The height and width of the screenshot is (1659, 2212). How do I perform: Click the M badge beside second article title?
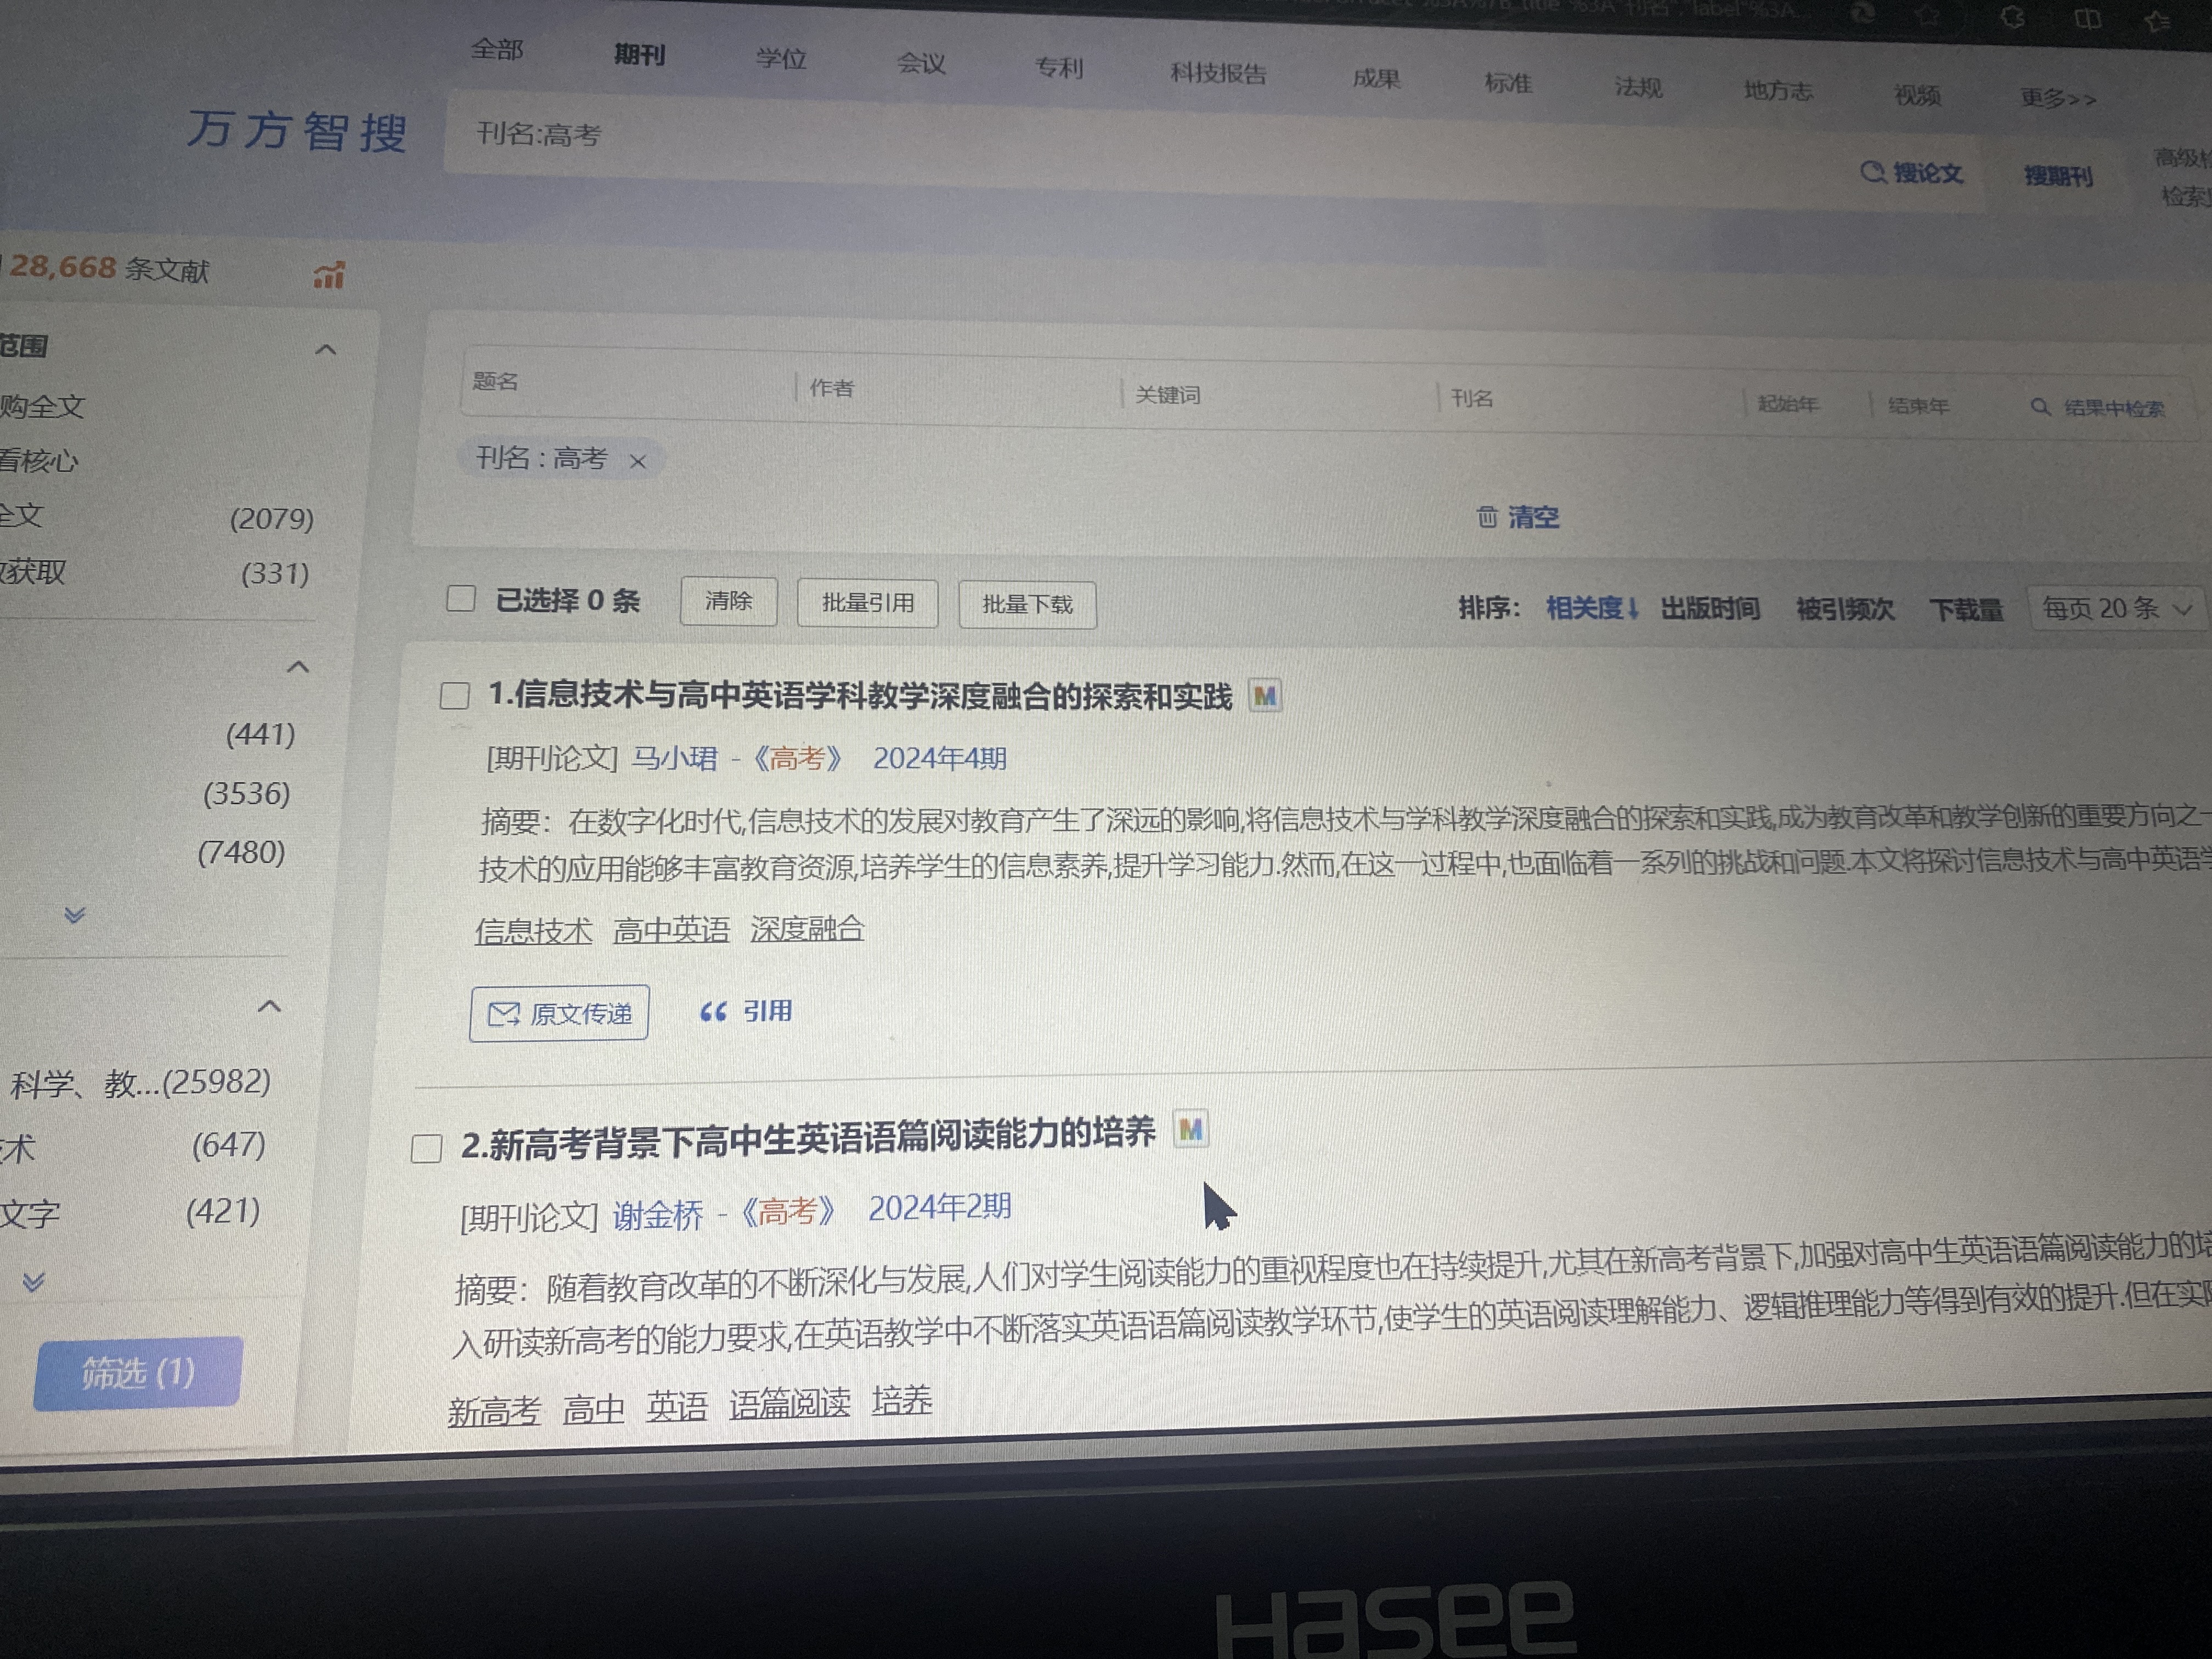1190,1130
